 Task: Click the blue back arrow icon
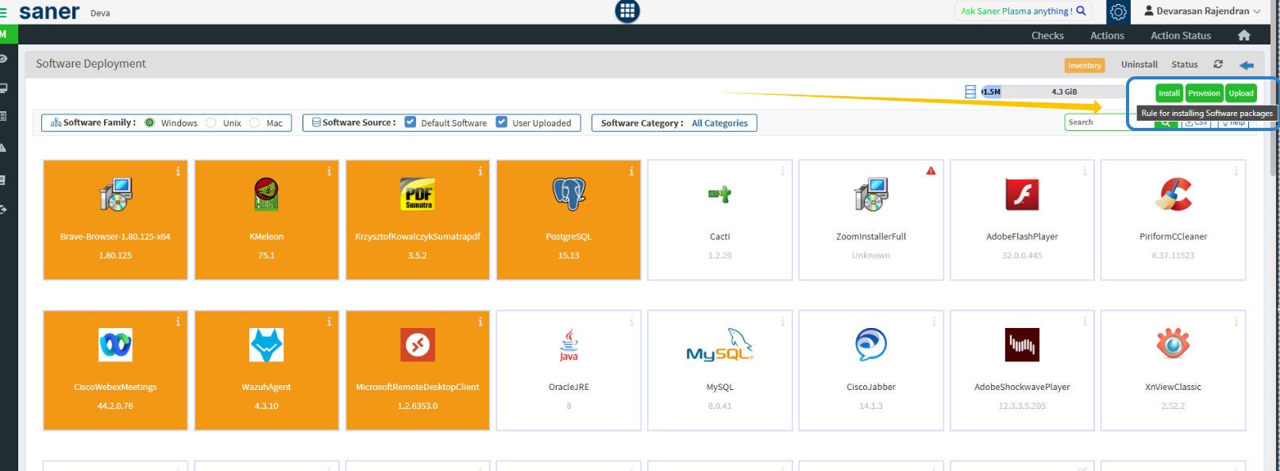pos(1247,65)
